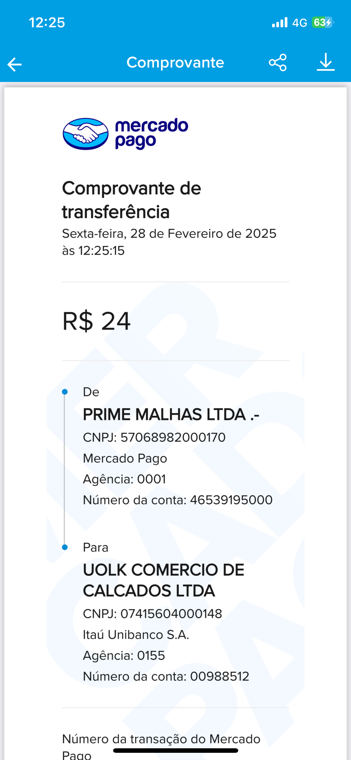Tap the blue dot beside Para
This screenshot has height=760, width=351.
pos(65,547)
